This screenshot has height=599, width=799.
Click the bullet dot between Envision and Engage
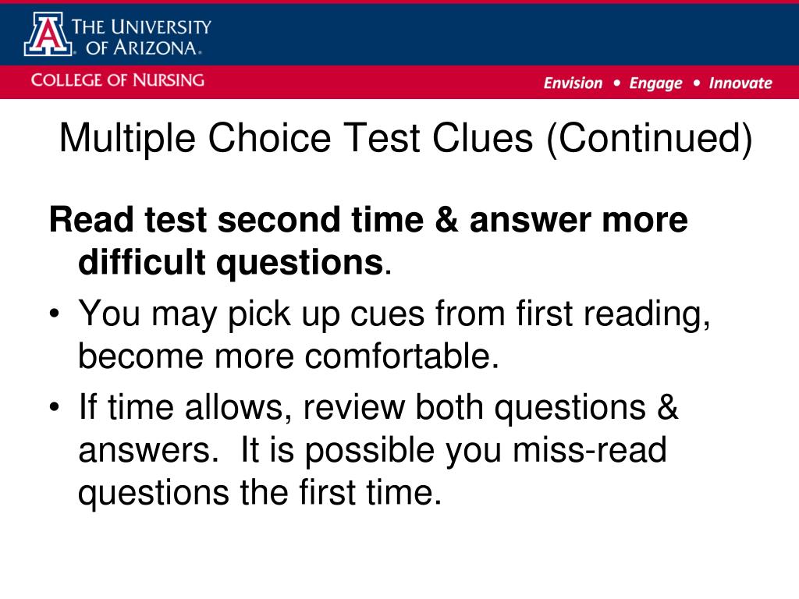616,83
